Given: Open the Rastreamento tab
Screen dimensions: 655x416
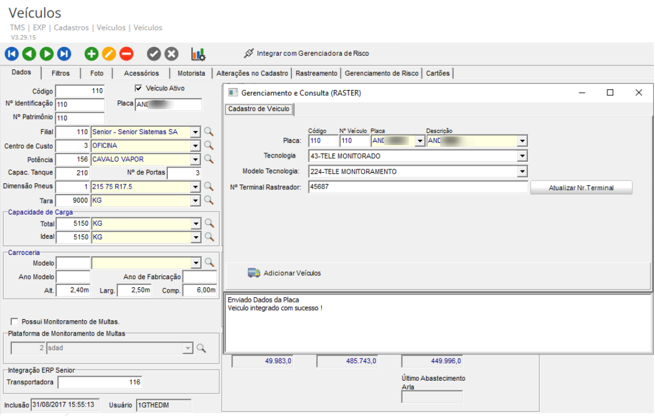Looking at the screenshot, I should click(x=317, y=73).
